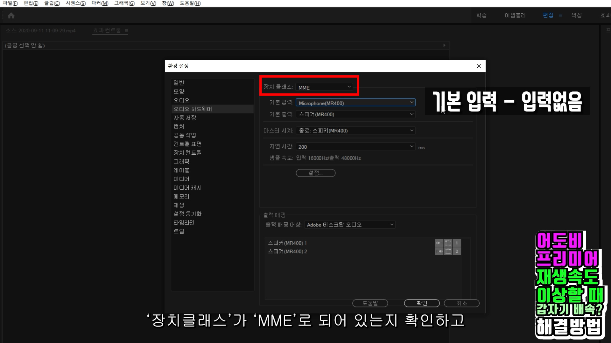Expand clip arrow at right of 클립 선택 안 함
This screenshot has width=611, height=343.
[x=444, y=45]
